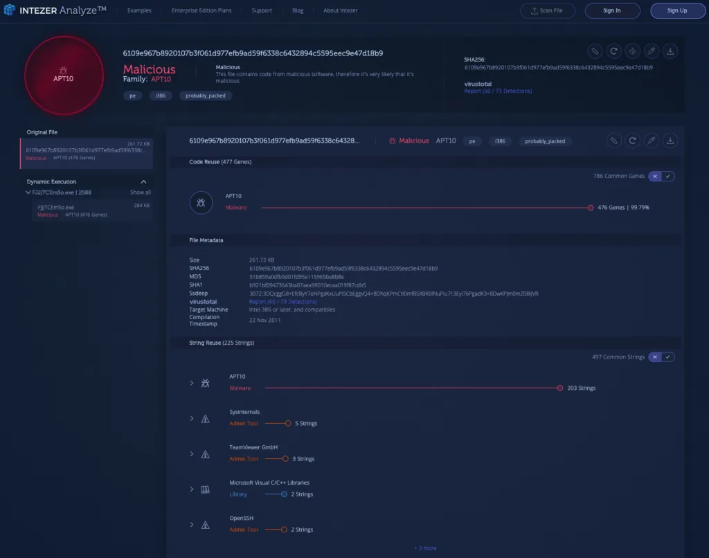Click the i386 tag in the header

tap(161, 96)
